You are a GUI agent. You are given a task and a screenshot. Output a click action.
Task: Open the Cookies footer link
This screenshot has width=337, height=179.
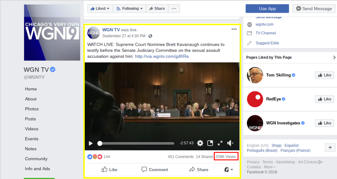point(254,167)
